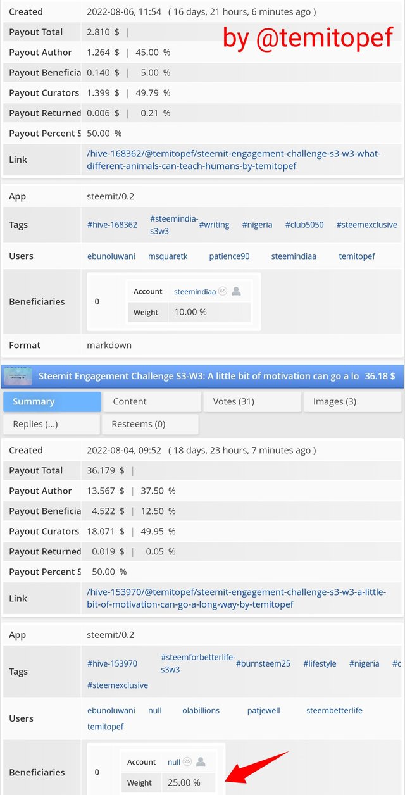Screen dimensions: 405x795
Task: Click the #steemexclusive tag in first post
Action: pos(367,225)
